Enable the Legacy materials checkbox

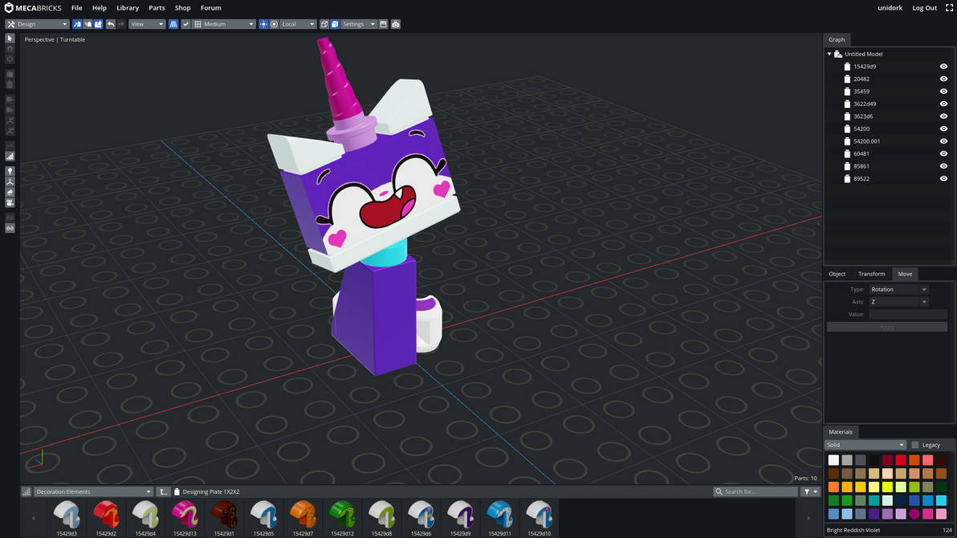(x=914, y=444)
